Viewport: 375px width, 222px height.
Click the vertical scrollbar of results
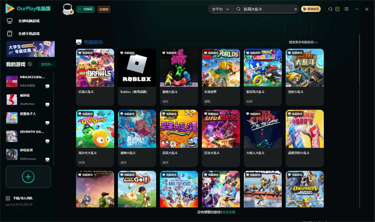tap(360, 121)
